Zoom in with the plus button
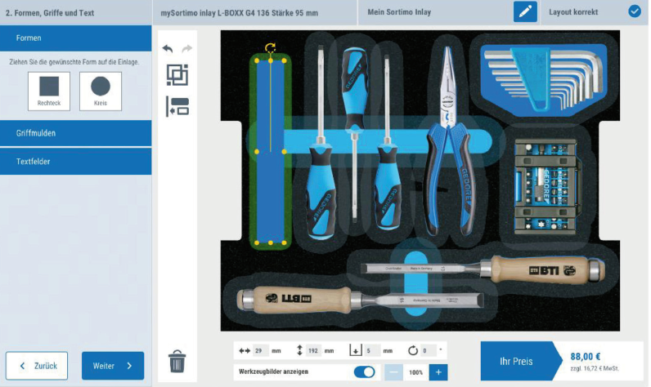Image resolution: width=651 pixels, height=387 pixels. coord(438,372)
